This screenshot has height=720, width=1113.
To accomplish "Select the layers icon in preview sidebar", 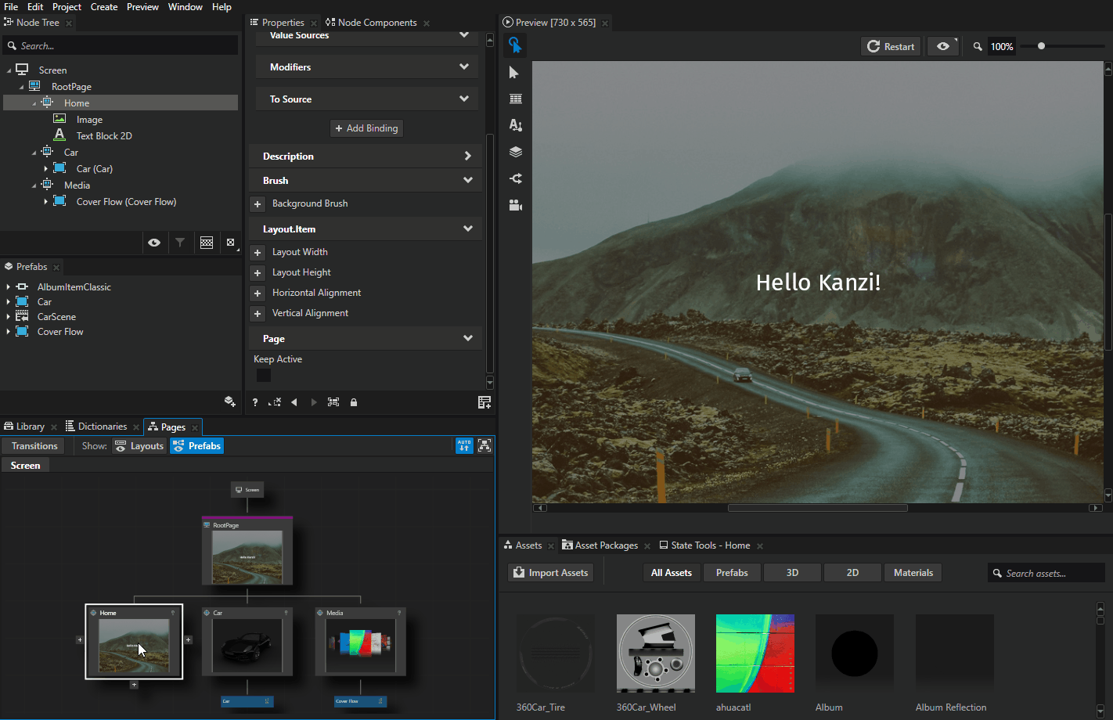I will 514,151.
